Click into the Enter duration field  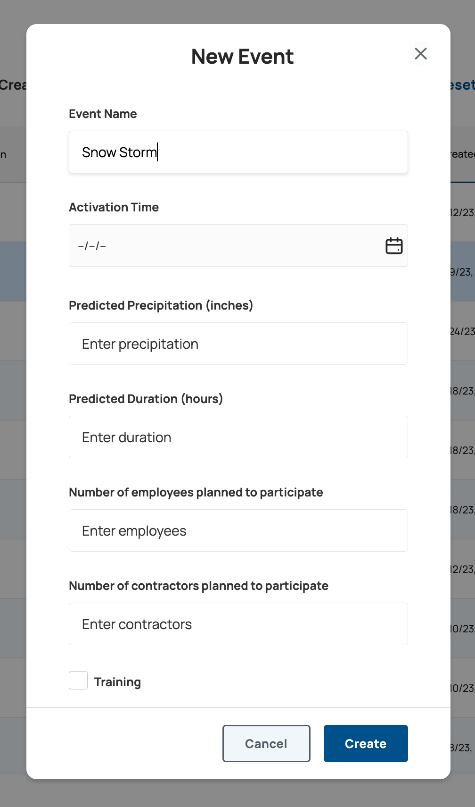(x=238, y=437)
